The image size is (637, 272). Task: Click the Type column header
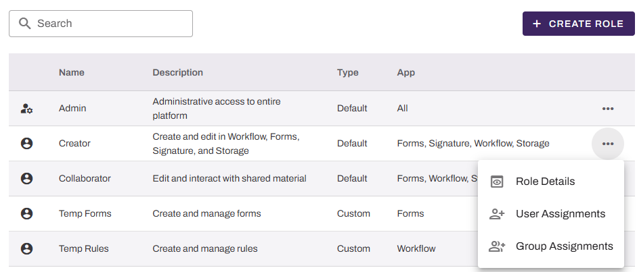tap(348, 73)
